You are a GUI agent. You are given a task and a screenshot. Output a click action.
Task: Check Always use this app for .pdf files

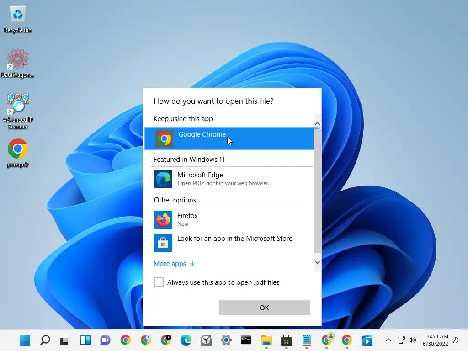159,282
